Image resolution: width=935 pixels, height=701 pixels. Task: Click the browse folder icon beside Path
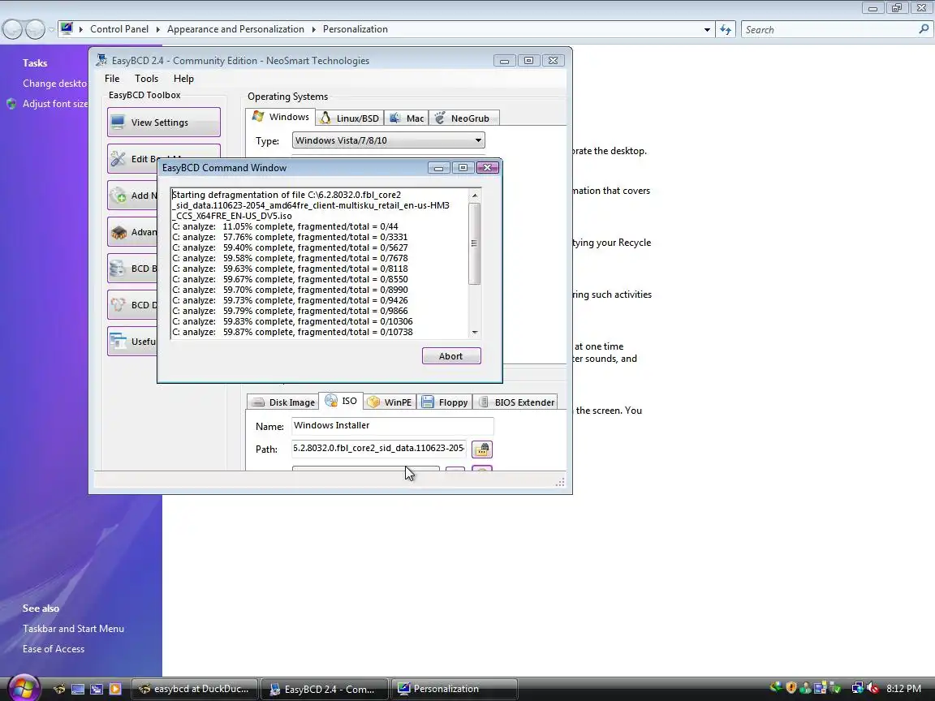[482, 449]
